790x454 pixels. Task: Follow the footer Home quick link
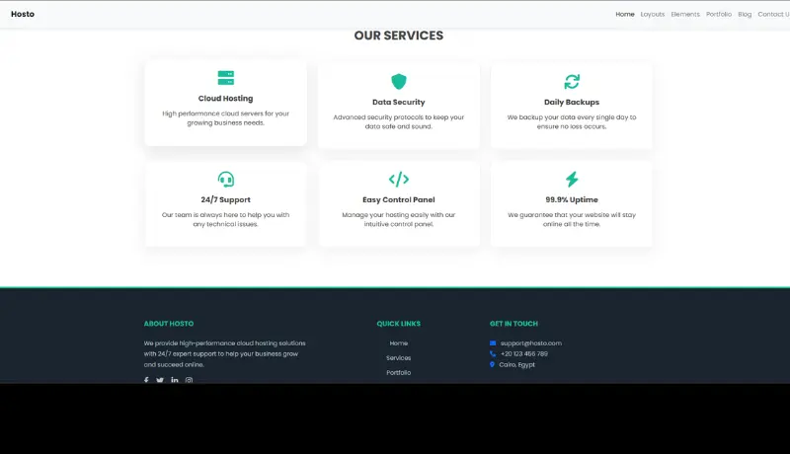coord(399,343)
